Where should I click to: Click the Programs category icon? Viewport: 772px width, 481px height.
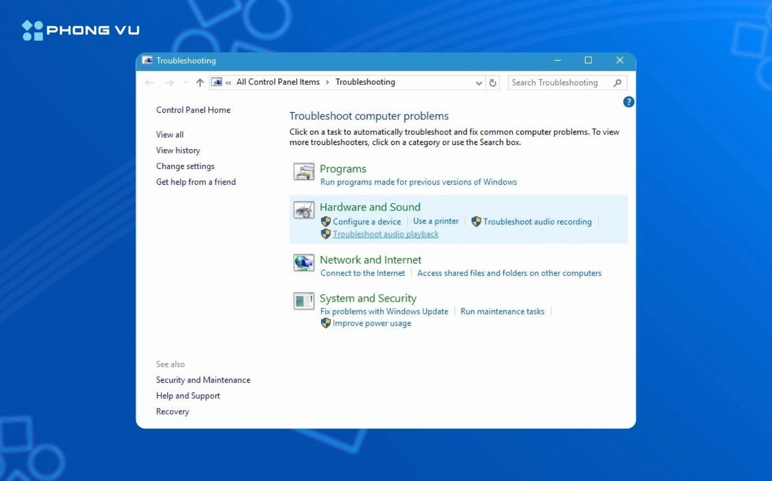[304, 172]
